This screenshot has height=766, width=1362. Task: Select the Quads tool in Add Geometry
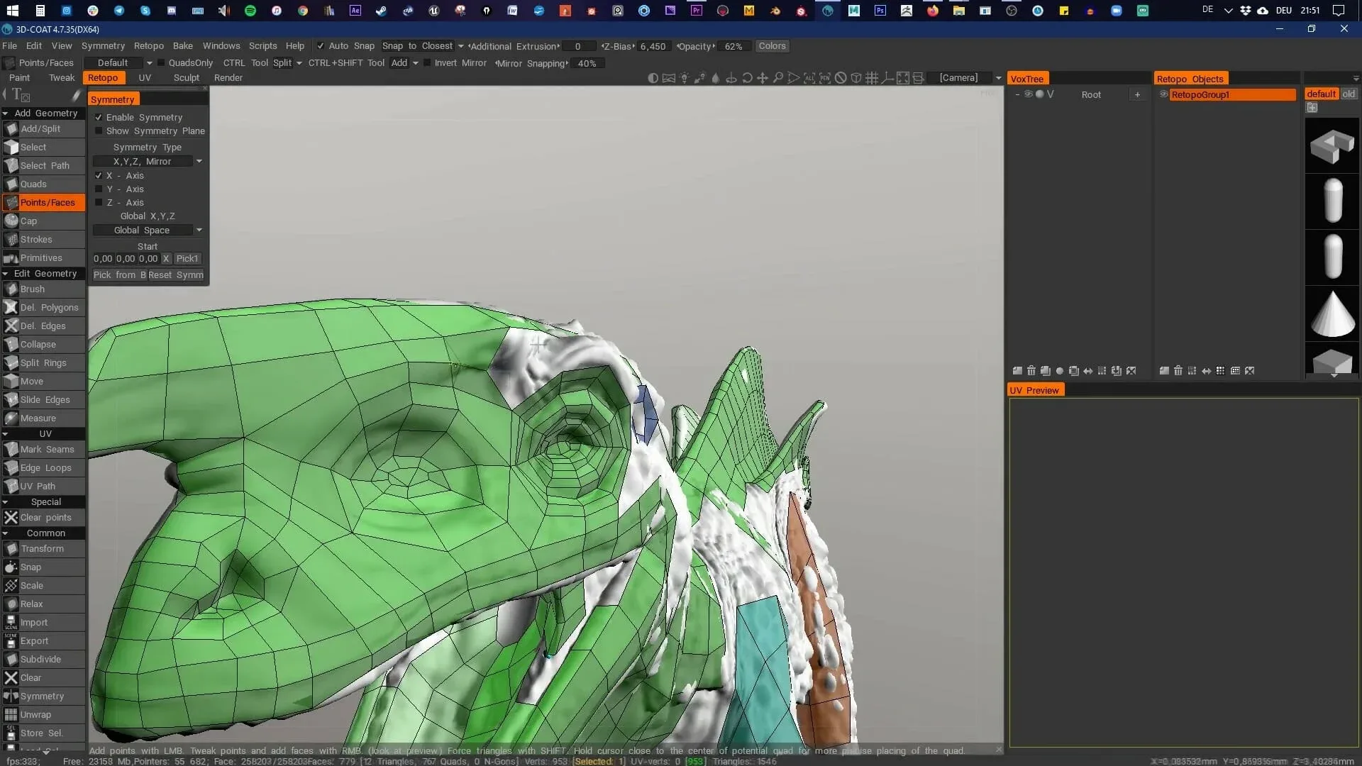pyautogui.click(x=33, y=184)
